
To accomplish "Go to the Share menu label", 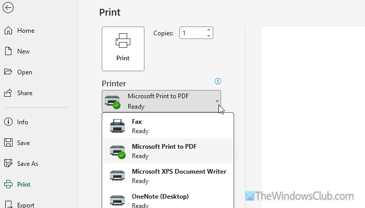I will coord(25,93).
